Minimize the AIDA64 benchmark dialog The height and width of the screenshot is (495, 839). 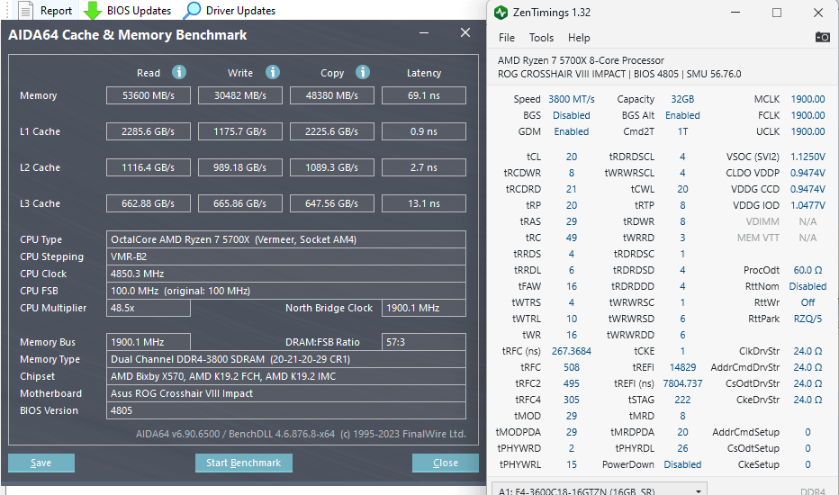(424, 32)
